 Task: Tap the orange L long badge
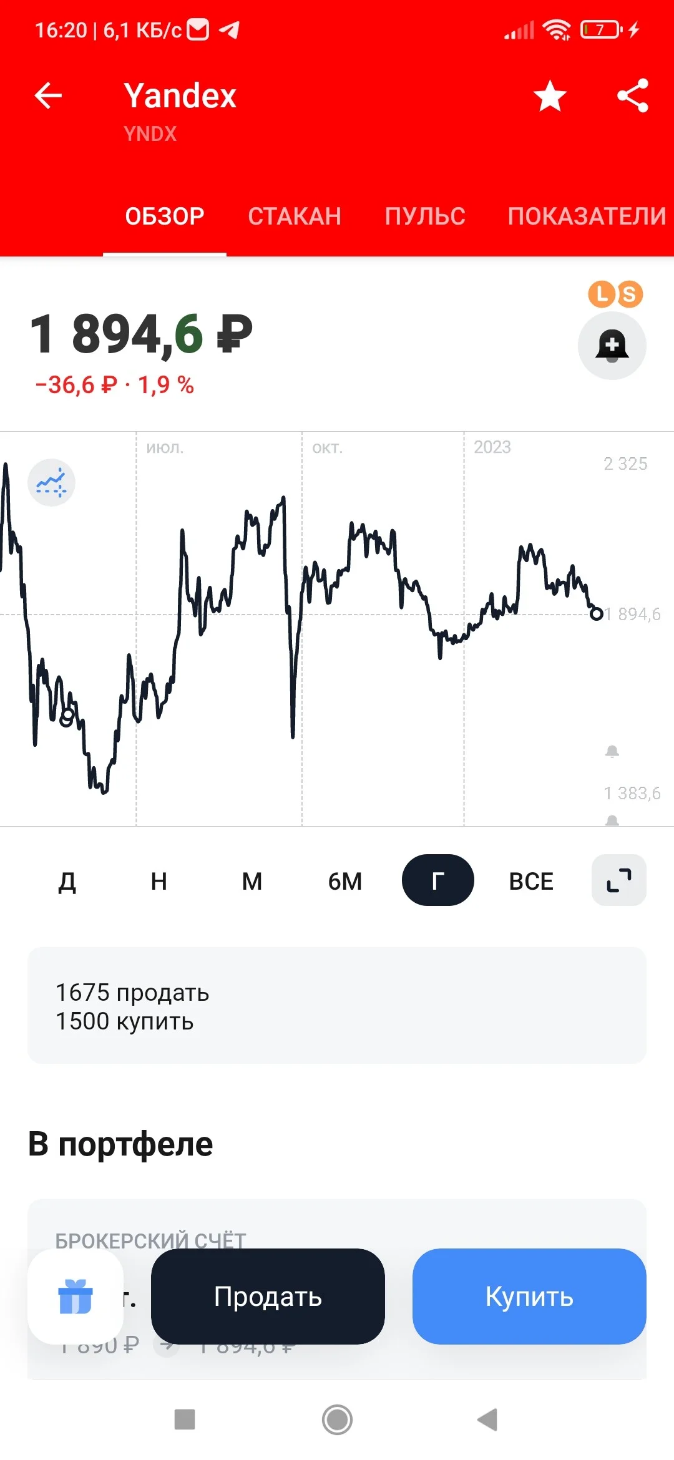(602, 294)
